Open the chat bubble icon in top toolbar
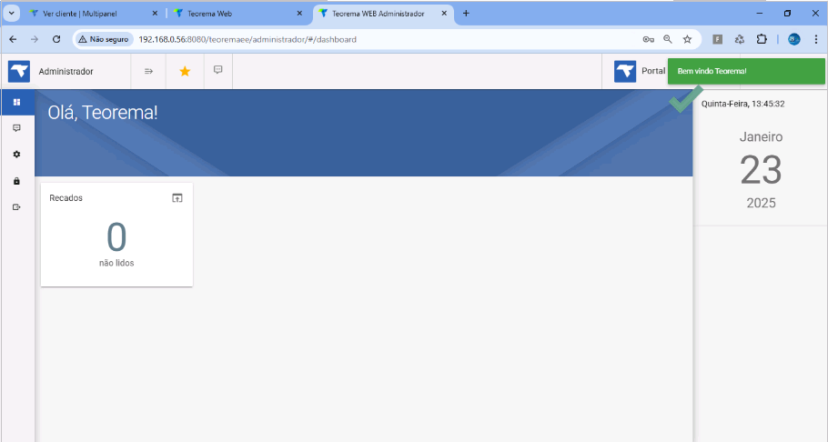 pos(218,70)
